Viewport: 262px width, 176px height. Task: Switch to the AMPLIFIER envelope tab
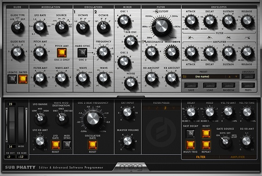(x=237, y=157)
